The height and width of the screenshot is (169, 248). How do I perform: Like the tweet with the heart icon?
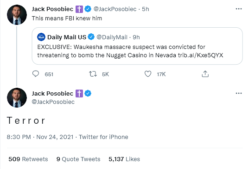coord(148,74)
